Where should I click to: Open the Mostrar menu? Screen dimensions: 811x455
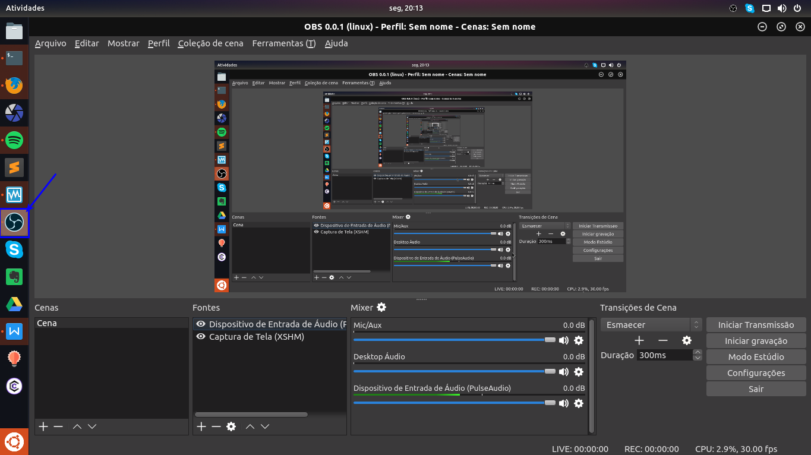(x=124, y=43)
